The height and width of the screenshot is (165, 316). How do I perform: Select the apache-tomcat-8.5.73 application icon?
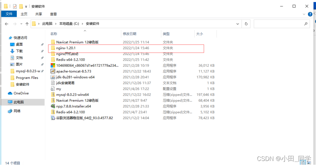pyautogui.click(x=53, y=71)
